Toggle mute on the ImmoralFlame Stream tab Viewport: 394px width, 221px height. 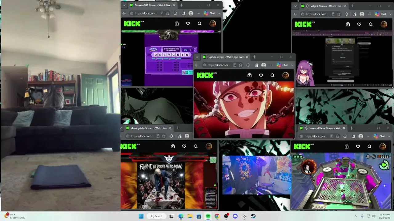click(306, 128)
